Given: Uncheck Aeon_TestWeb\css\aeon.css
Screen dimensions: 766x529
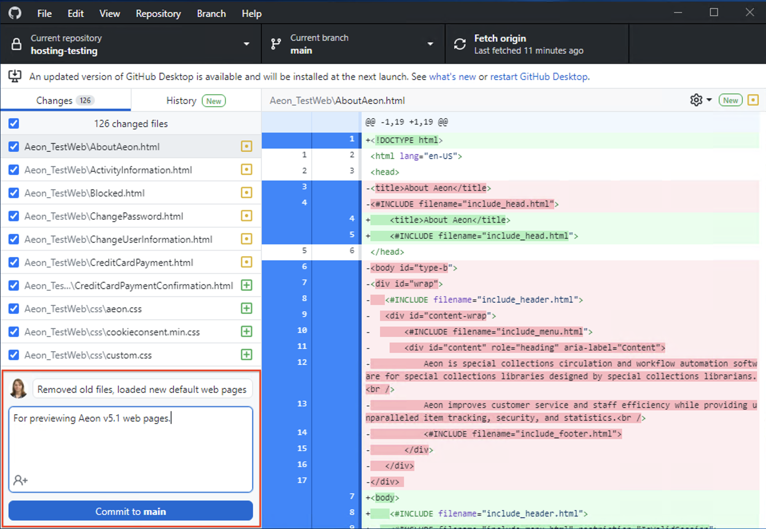Looking at the screenshot, I should click(14, 308).
